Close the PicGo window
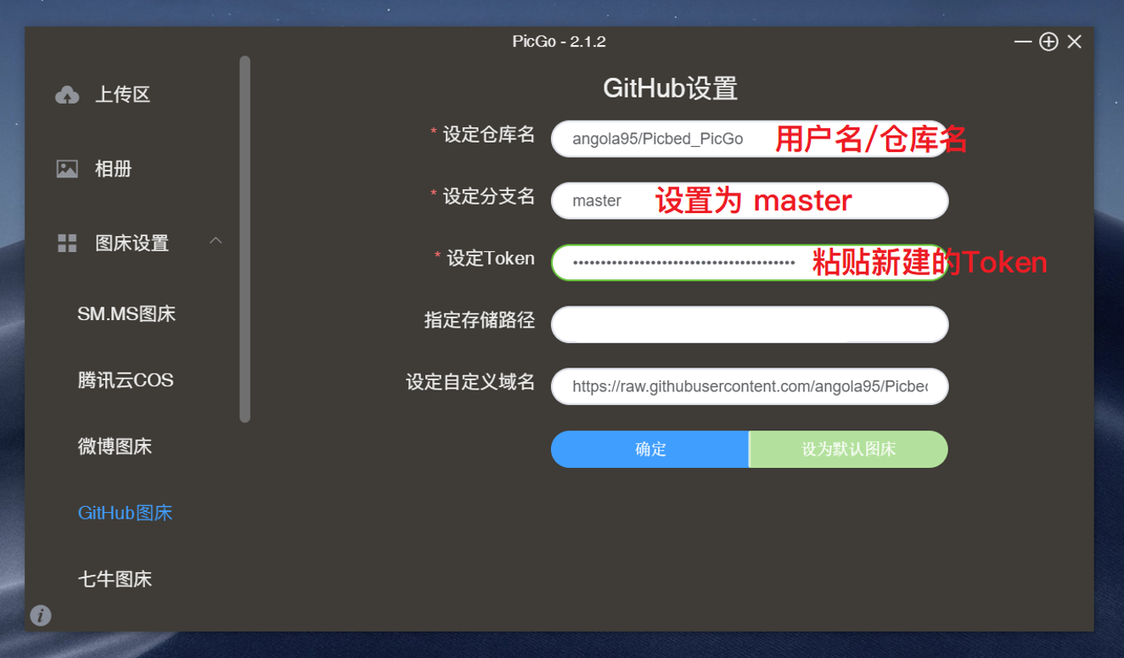 point(1075,42)
